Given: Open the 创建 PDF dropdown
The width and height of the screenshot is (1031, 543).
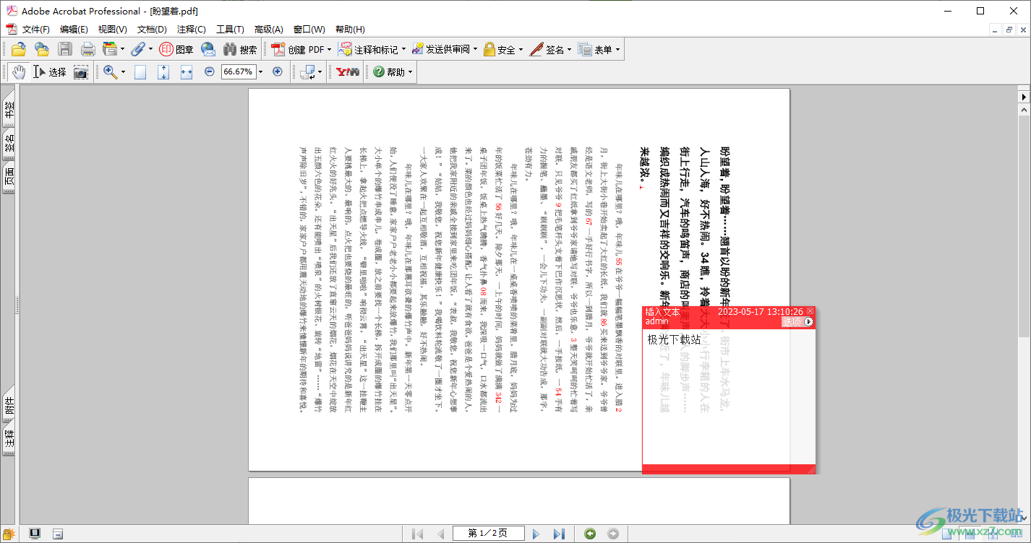Looking at the screenshot, I should tap(301, 50).
